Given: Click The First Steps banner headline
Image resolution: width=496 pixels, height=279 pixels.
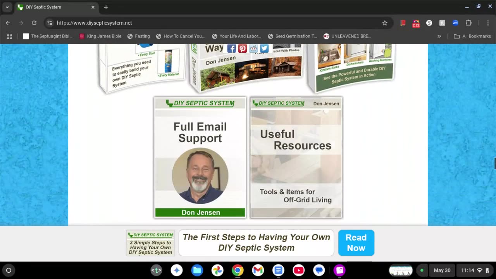Looking at the screenshot, I should tap(256, 243).
